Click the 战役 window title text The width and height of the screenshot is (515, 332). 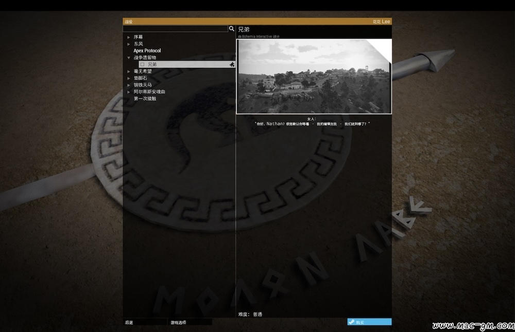coord(128,22)
